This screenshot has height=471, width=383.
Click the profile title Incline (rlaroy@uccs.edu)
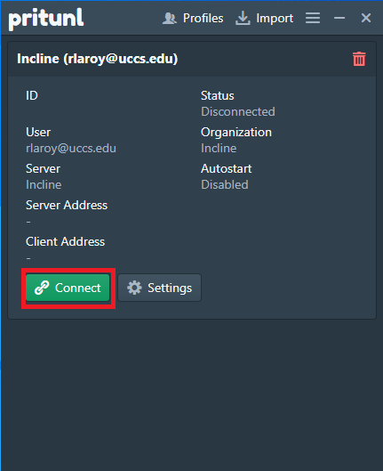coord(98,59)
